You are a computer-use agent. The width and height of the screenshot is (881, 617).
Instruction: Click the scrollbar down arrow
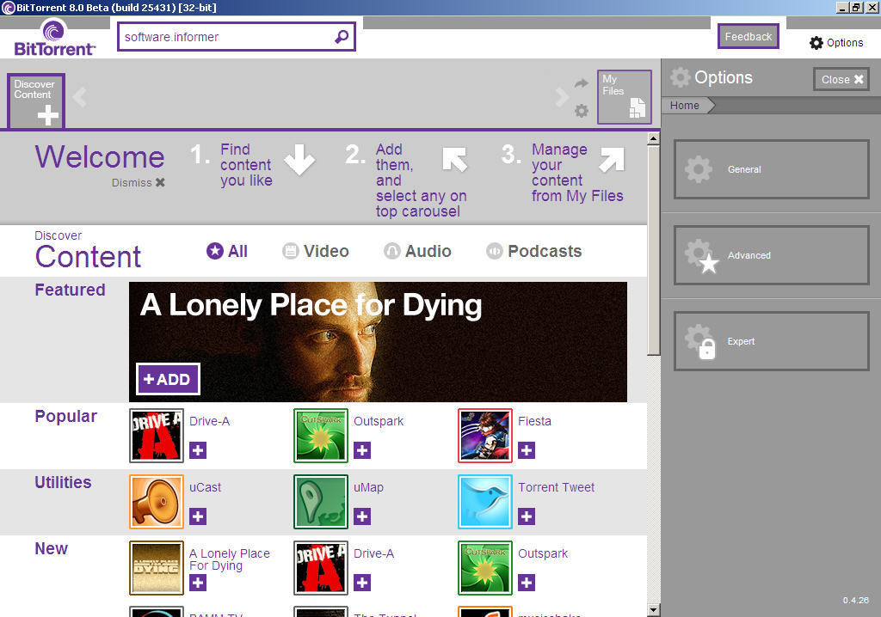click(x=654, y=610)
